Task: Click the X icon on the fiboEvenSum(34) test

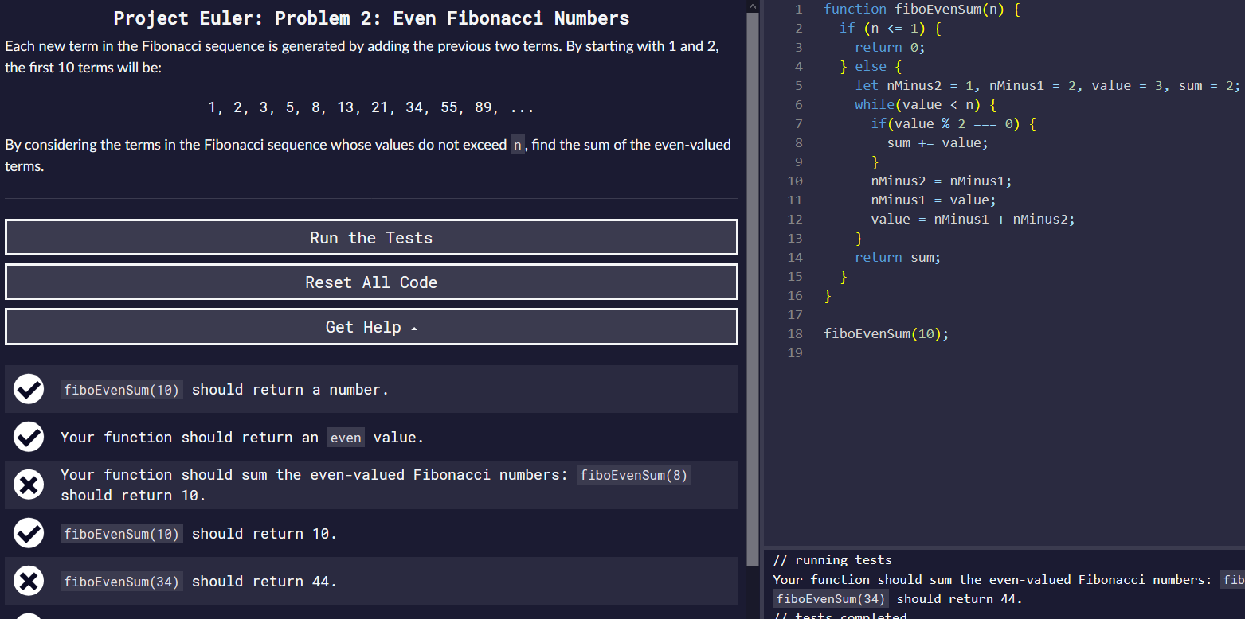Action: pyautogui.click(x=29, y=581)
